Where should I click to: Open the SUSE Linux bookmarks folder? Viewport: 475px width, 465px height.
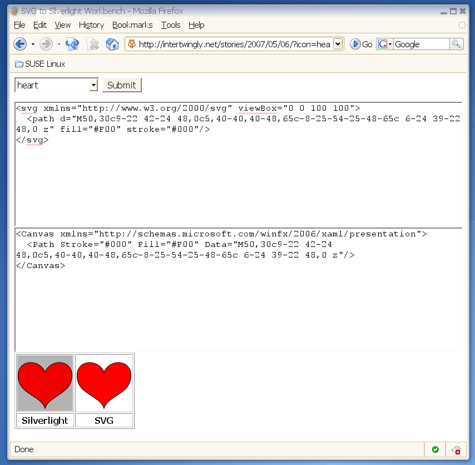click(x=40, y=64)
